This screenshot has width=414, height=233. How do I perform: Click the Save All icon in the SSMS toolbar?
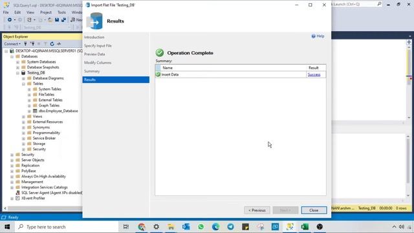63,20
